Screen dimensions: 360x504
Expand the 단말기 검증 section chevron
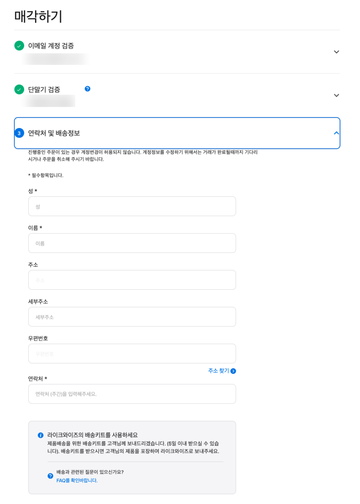pos(337,95)
